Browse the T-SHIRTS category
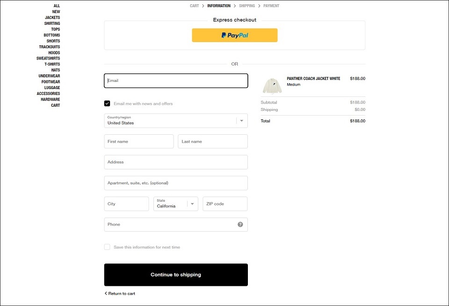449x306 pixels. (x=52, y=64)
